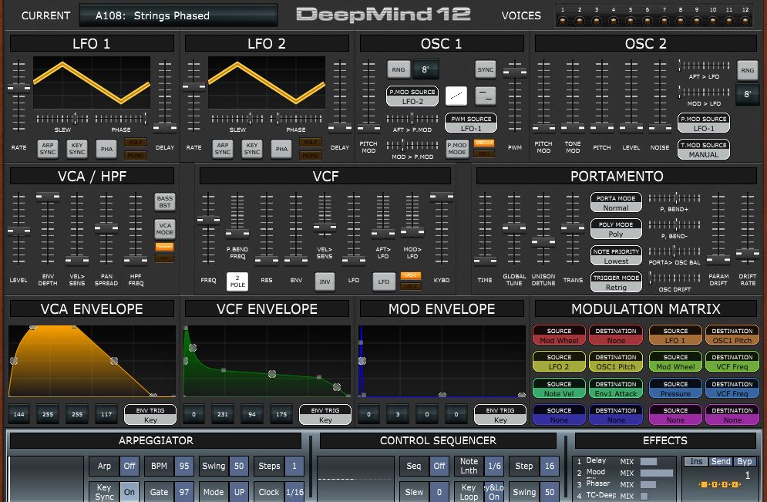Screen dimensions: 767x502
Task: Click the UNISON DETUNE slider handle
Action: (543, 241)
